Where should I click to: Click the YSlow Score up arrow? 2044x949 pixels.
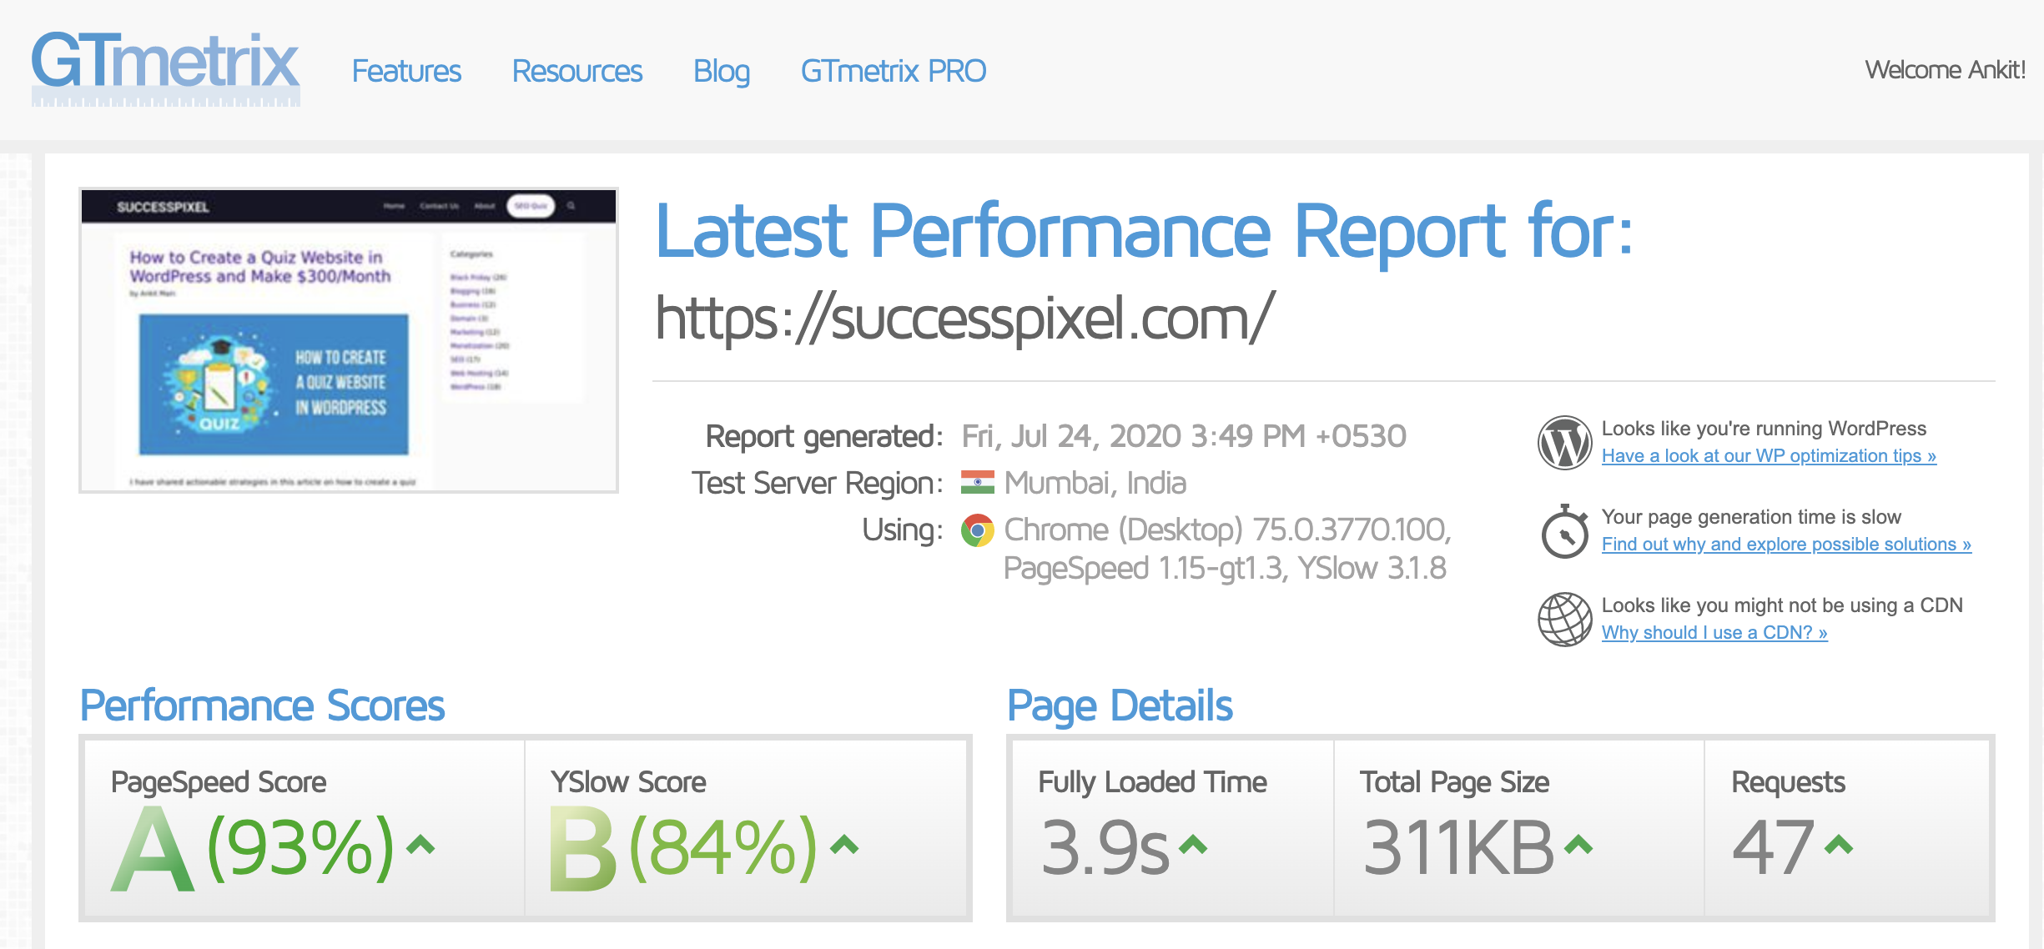(x=844, y=846)
